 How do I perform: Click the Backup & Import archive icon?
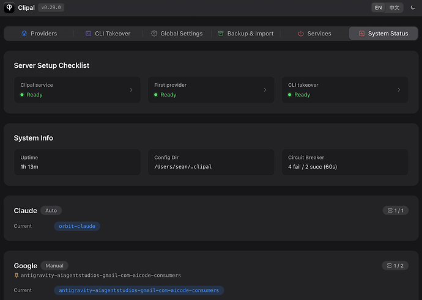tap(221, 34)
